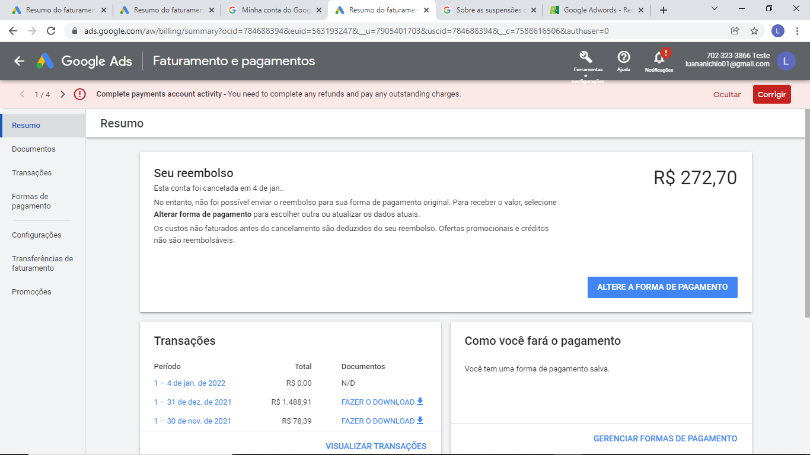This screenshot has height=455, width=810.
Task: Click browser forward navigation arrow
Action: point(32,31)
